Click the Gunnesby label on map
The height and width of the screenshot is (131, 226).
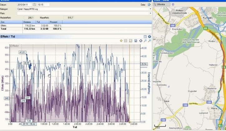click(161, 85)
